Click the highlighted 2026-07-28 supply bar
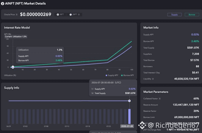 pos(129,116)
